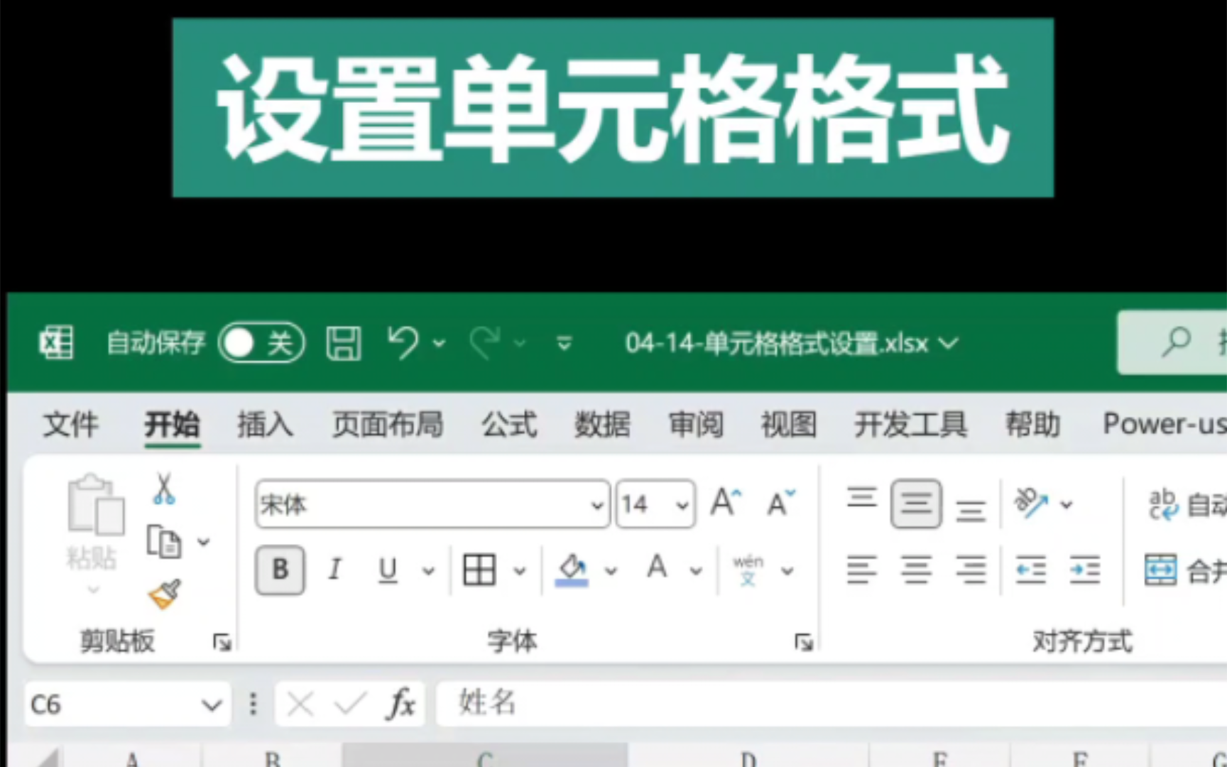Toggle Italic formatting
This screenshot has height=767, width=1227.
pyautogui.click(x=334, y=570)
